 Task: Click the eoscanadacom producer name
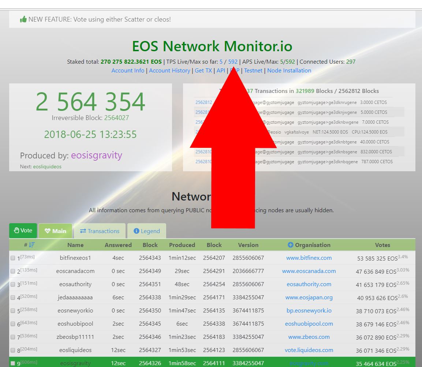[x=75, y=271]
